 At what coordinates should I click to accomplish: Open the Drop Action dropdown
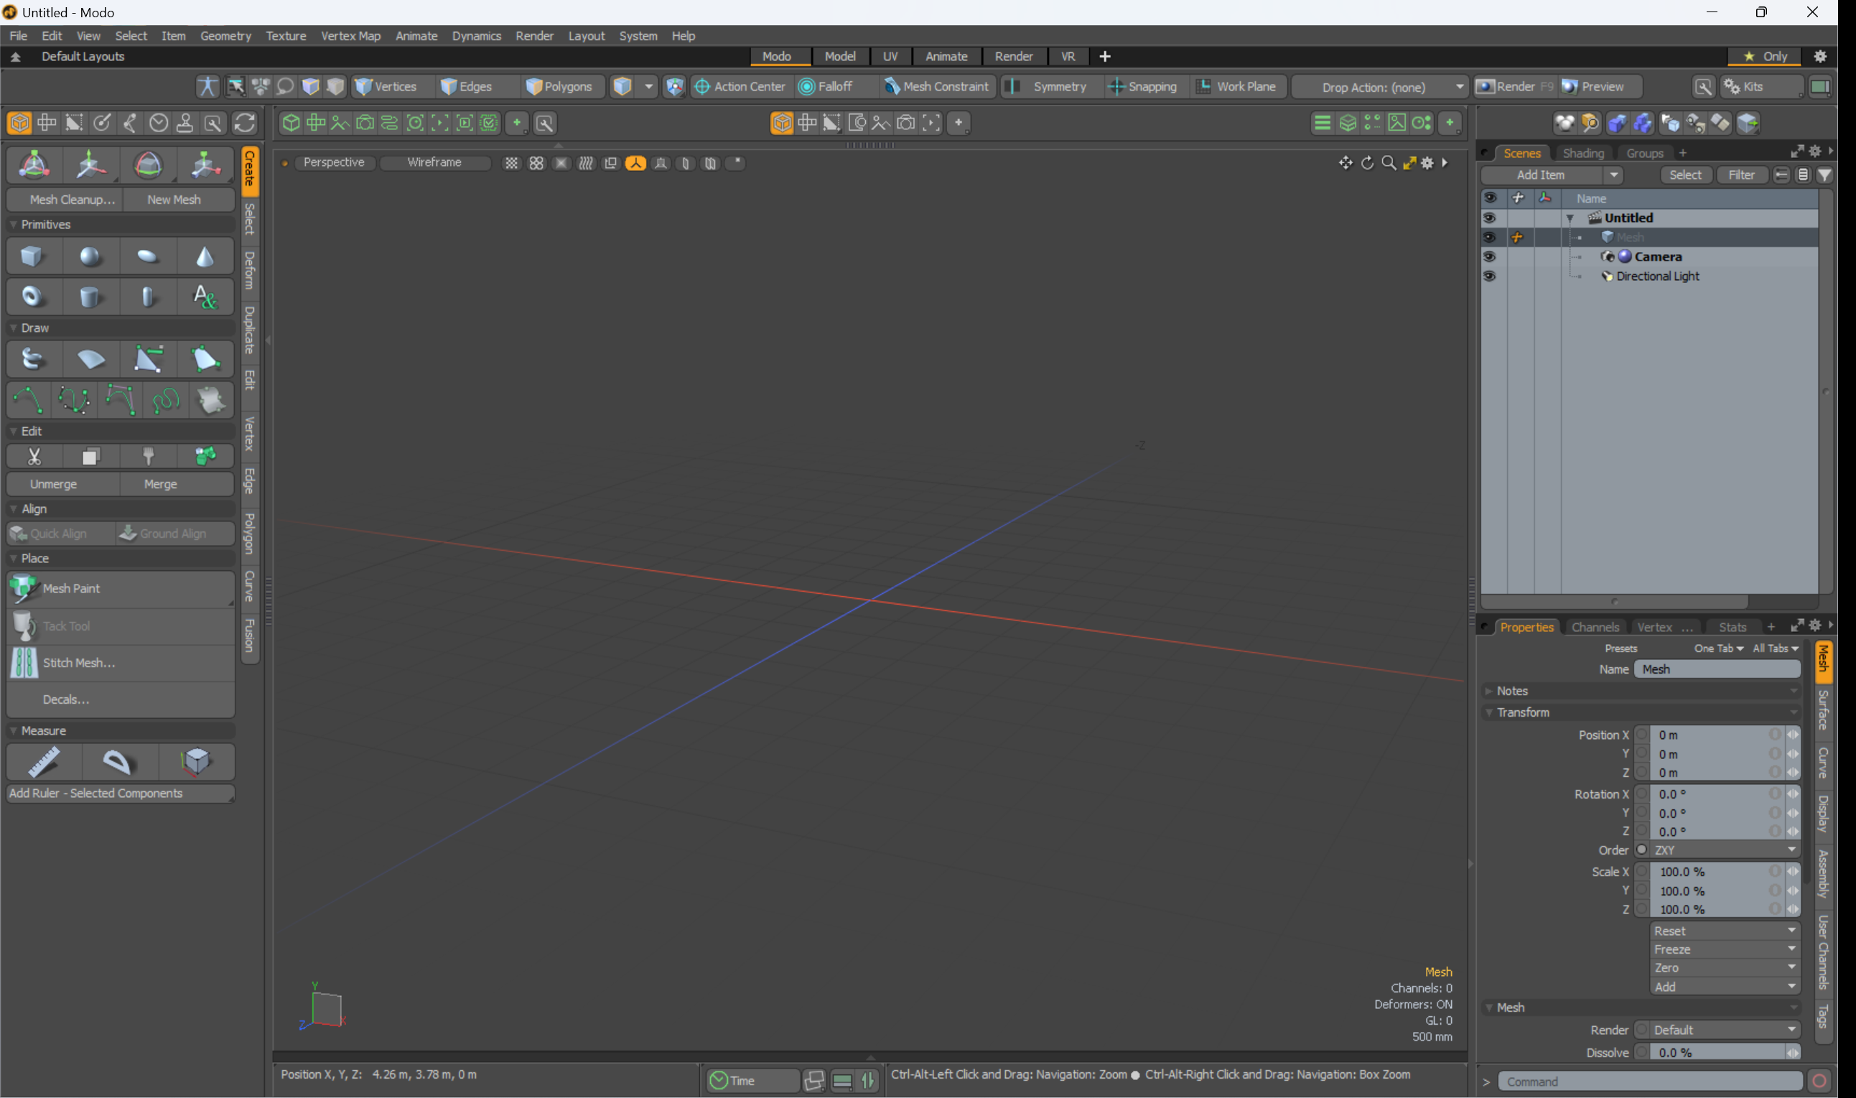(x=1381, y=87)
